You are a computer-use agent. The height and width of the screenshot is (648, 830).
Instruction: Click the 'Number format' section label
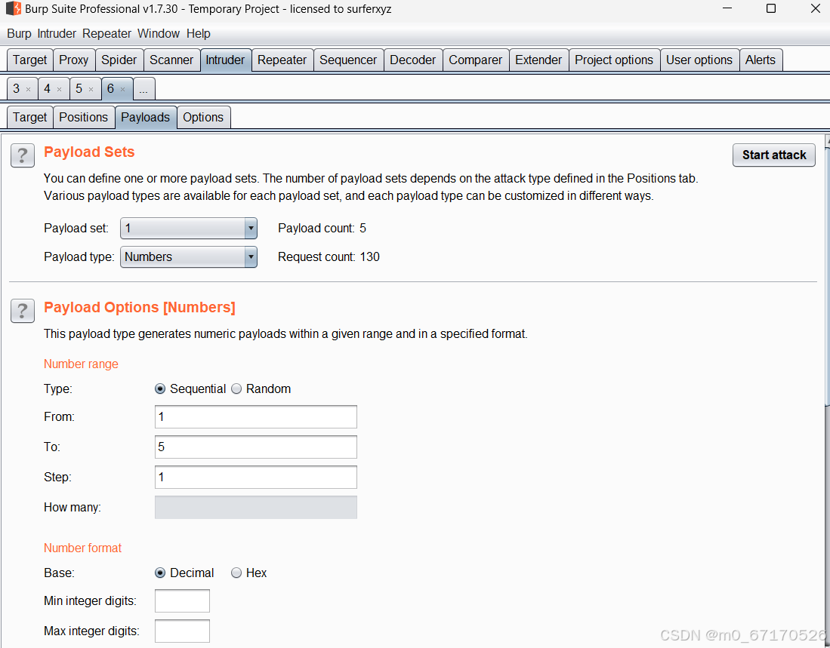coord(82,548)
